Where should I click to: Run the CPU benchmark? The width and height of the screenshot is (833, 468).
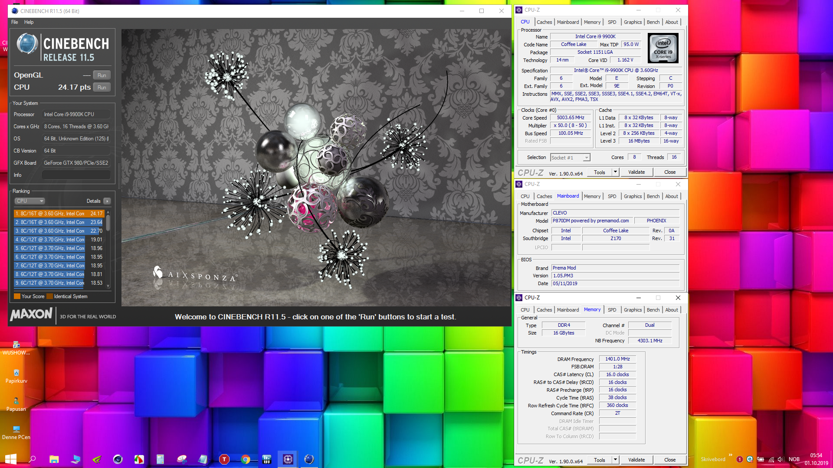point(102,88)
